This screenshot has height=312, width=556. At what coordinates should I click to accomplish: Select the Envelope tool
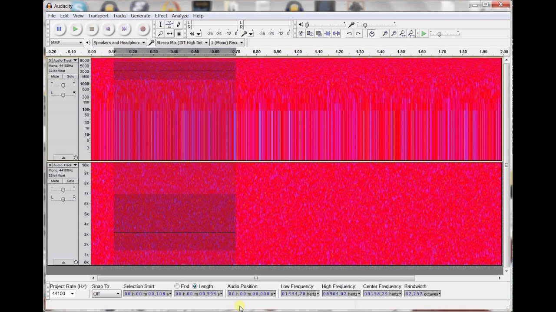pos(169,25)
